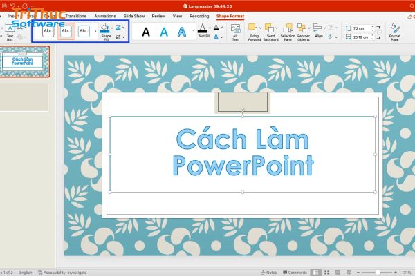Open the Shape Effects dropdown arrow
The width and height of the screenshot is (415, 276).
coord(123,37)
